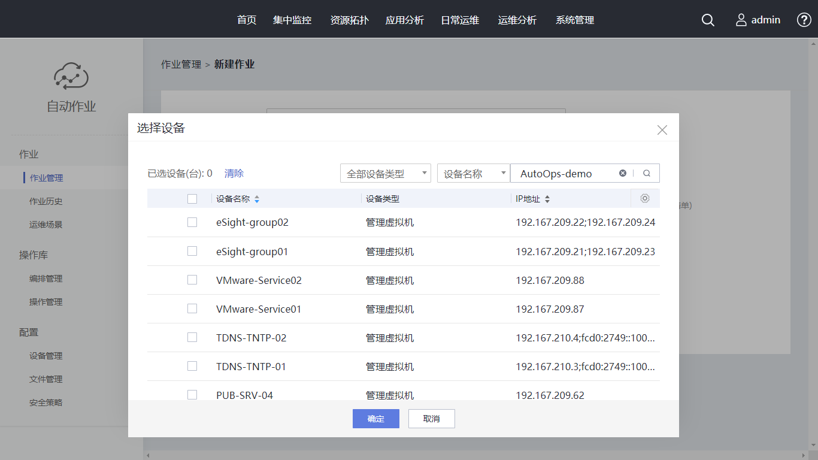Image resolution: width=818 pixels, height=460 pixels.
Task: Click the search magnifier in top navigation
Action: pyautogui.click(x=708, y=20)
